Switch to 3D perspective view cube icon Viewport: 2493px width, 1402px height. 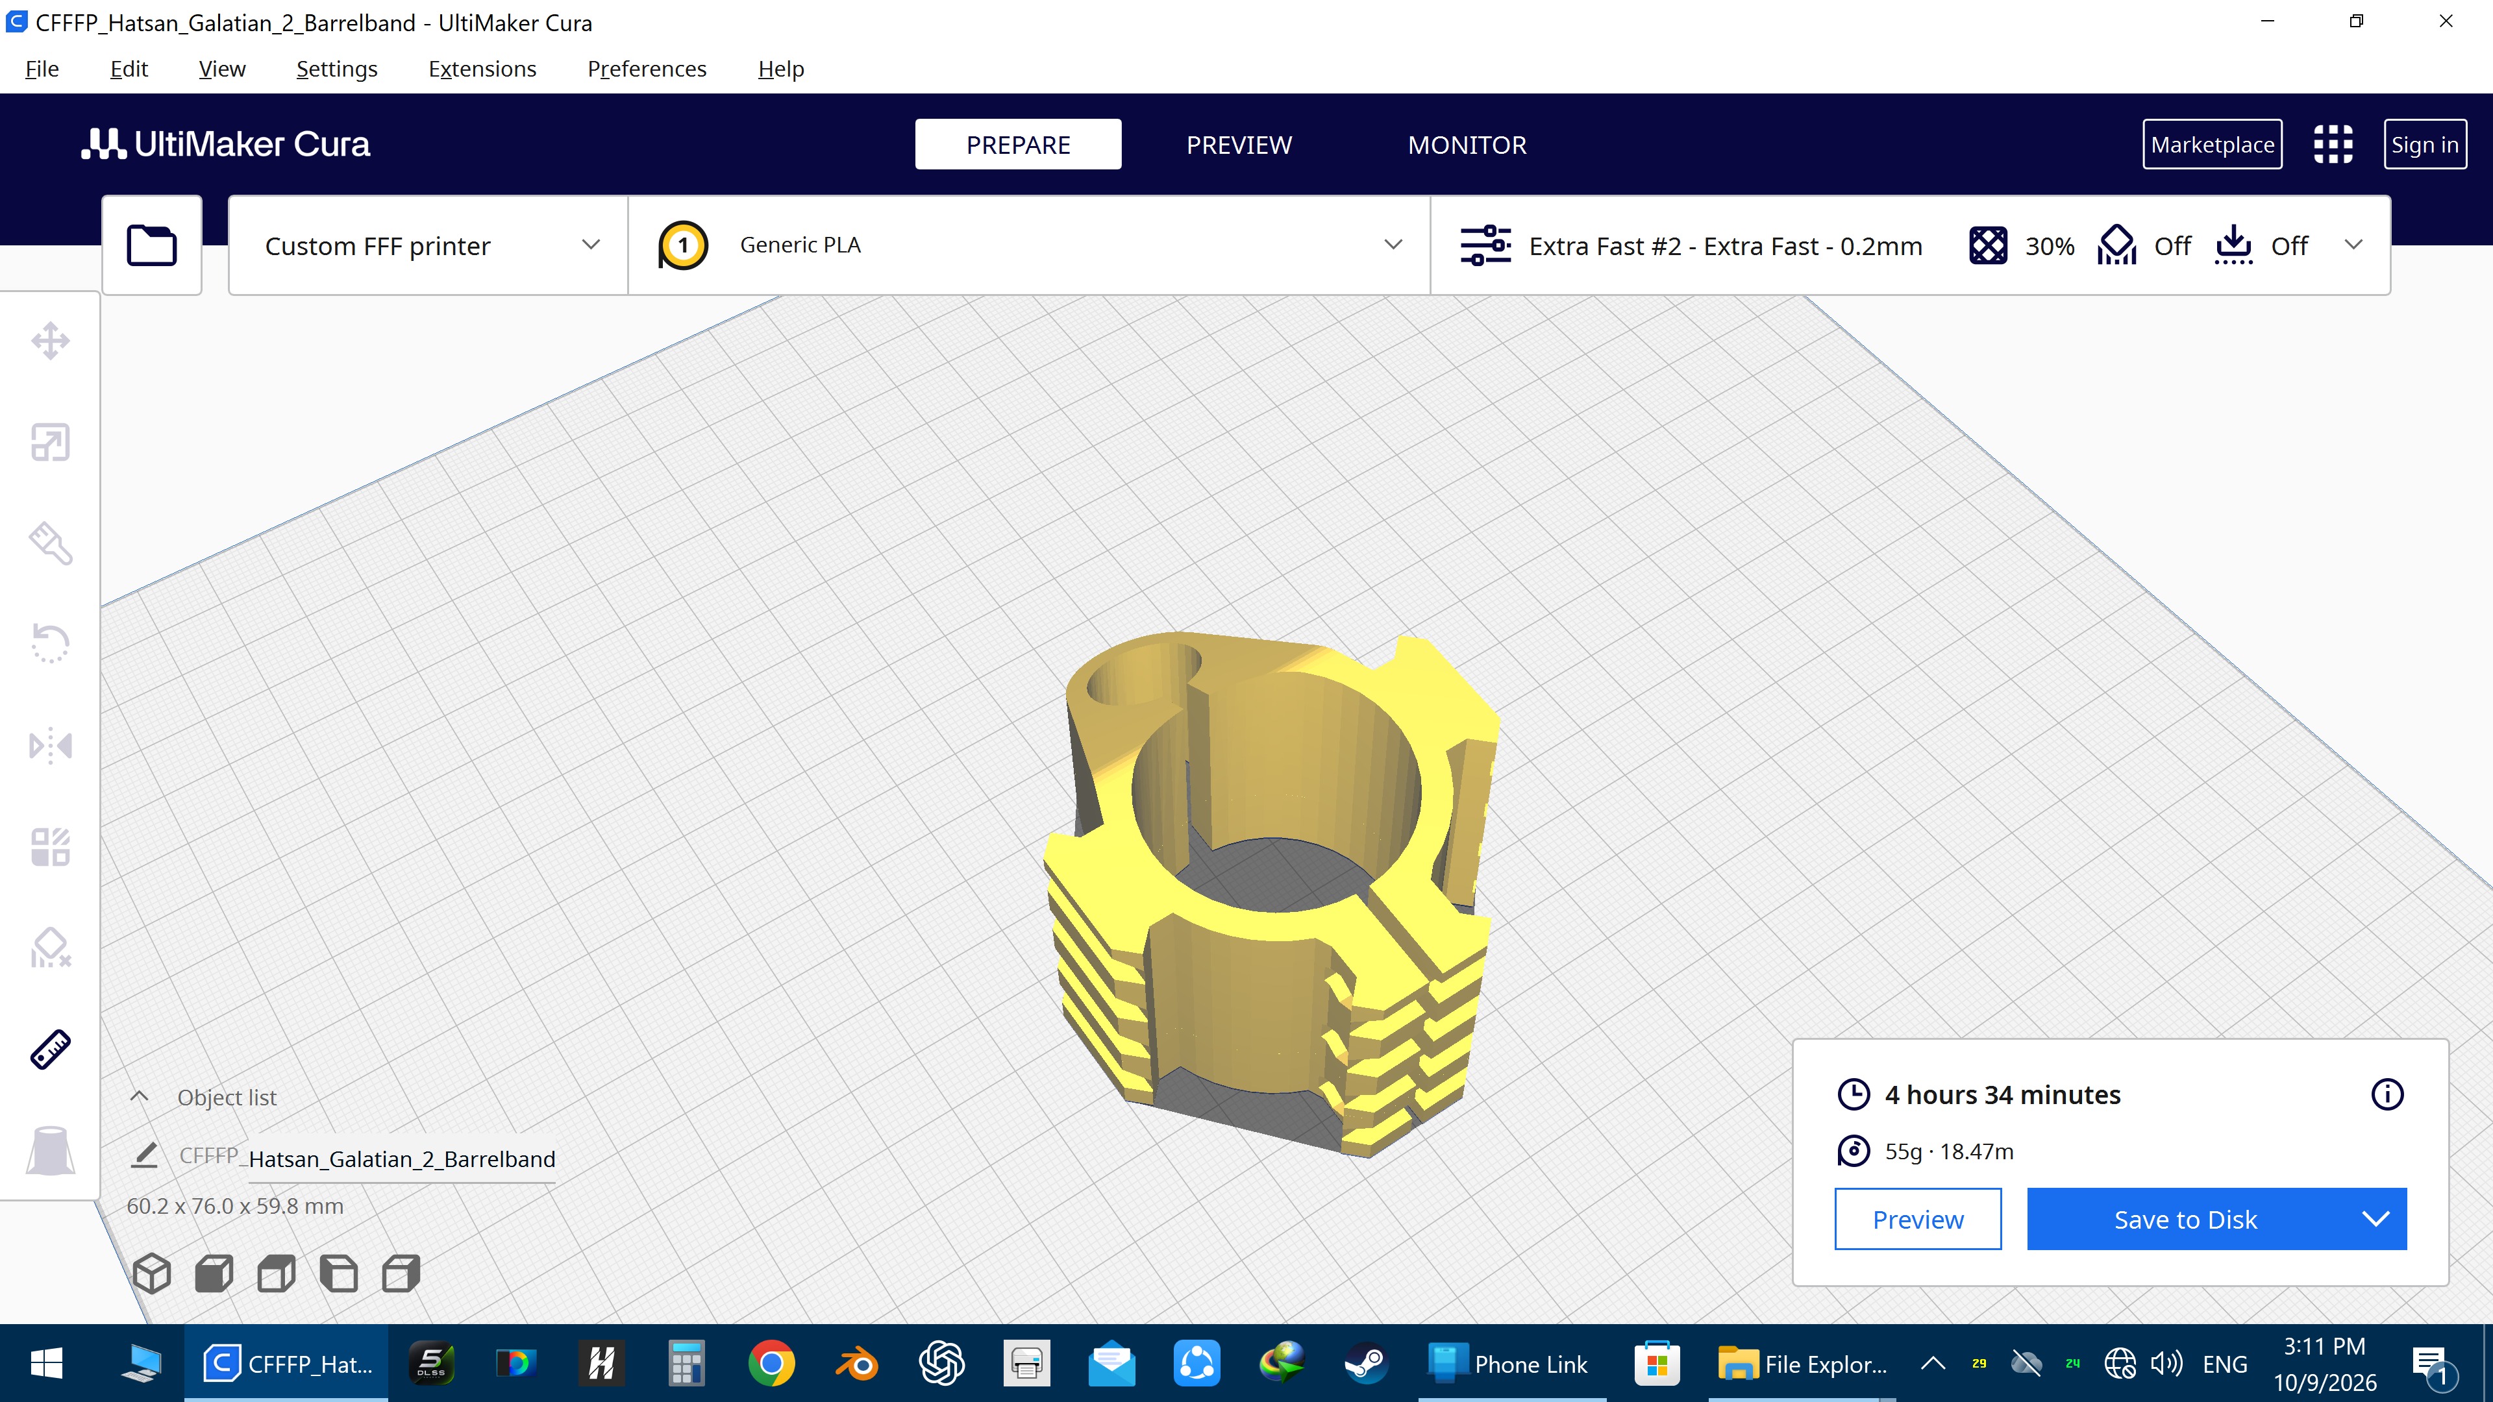pyautogui.click(x=152, y=1273)
